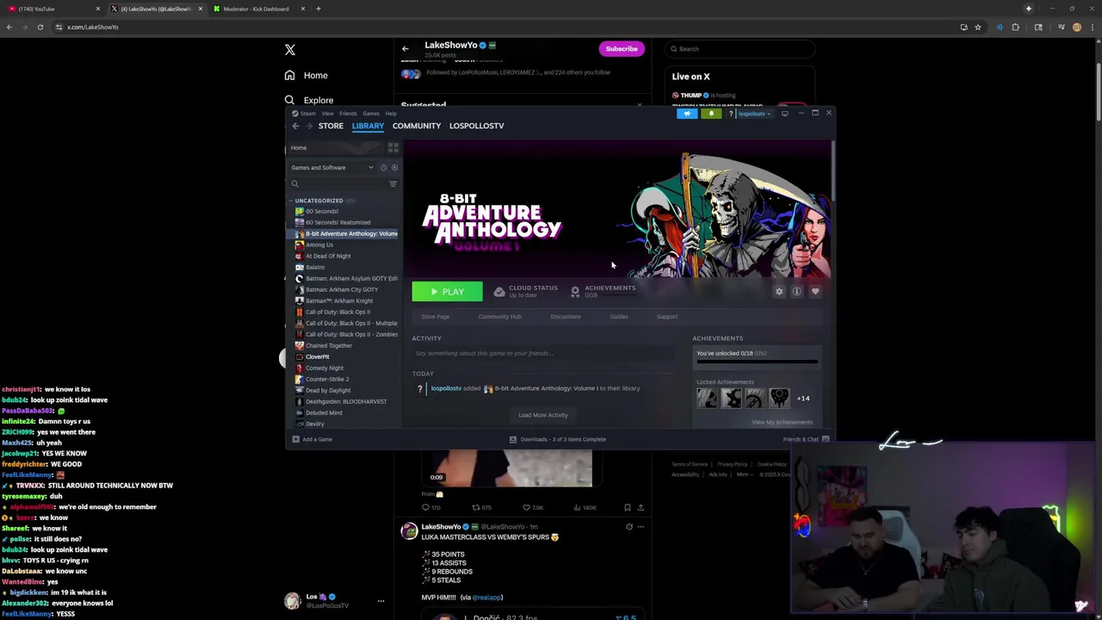1102x620 pixels.
Task: Click Subscribe on LakeShowYo's X profile
Action: 621,49
